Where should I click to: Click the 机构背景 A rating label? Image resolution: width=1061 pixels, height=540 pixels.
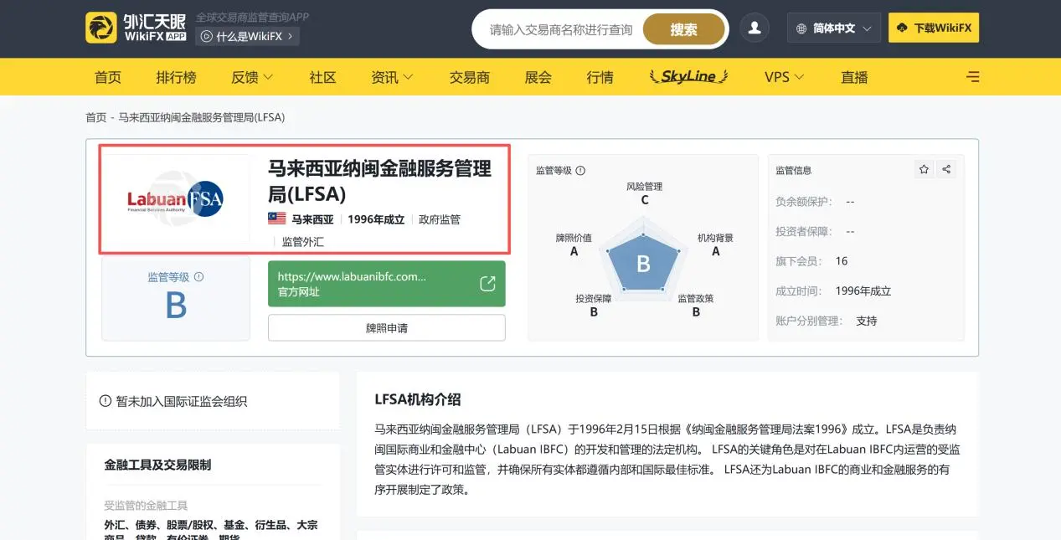715,244
